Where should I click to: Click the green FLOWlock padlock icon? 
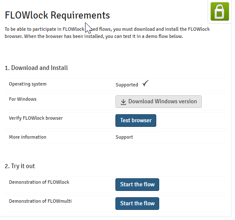(219, 11)
